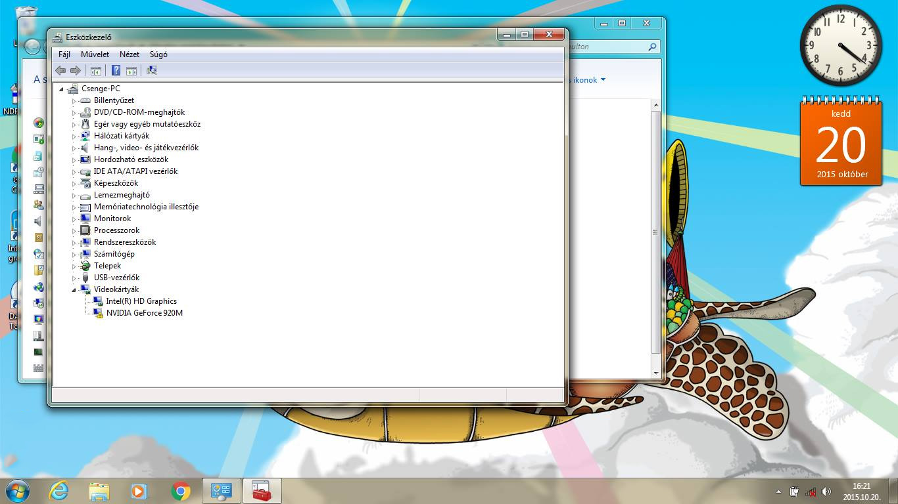Click the Forward arrow in Device Manager toolbar
898x504 pixels.
(x=76, y=70)
